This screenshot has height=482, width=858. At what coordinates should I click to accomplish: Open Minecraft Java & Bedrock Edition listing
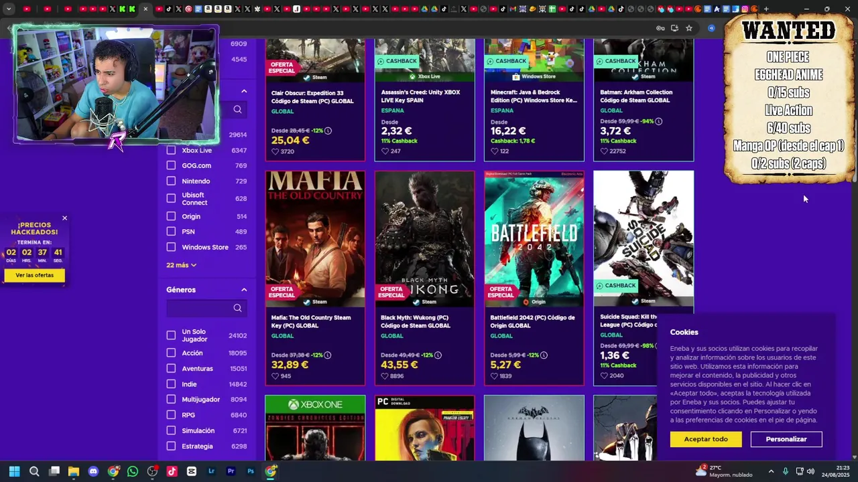pos(534,96)
